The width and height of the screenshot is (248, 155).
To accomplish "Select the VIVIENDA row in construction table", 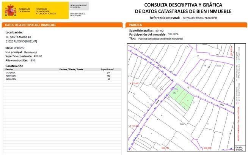I will [x=11, y=73].
